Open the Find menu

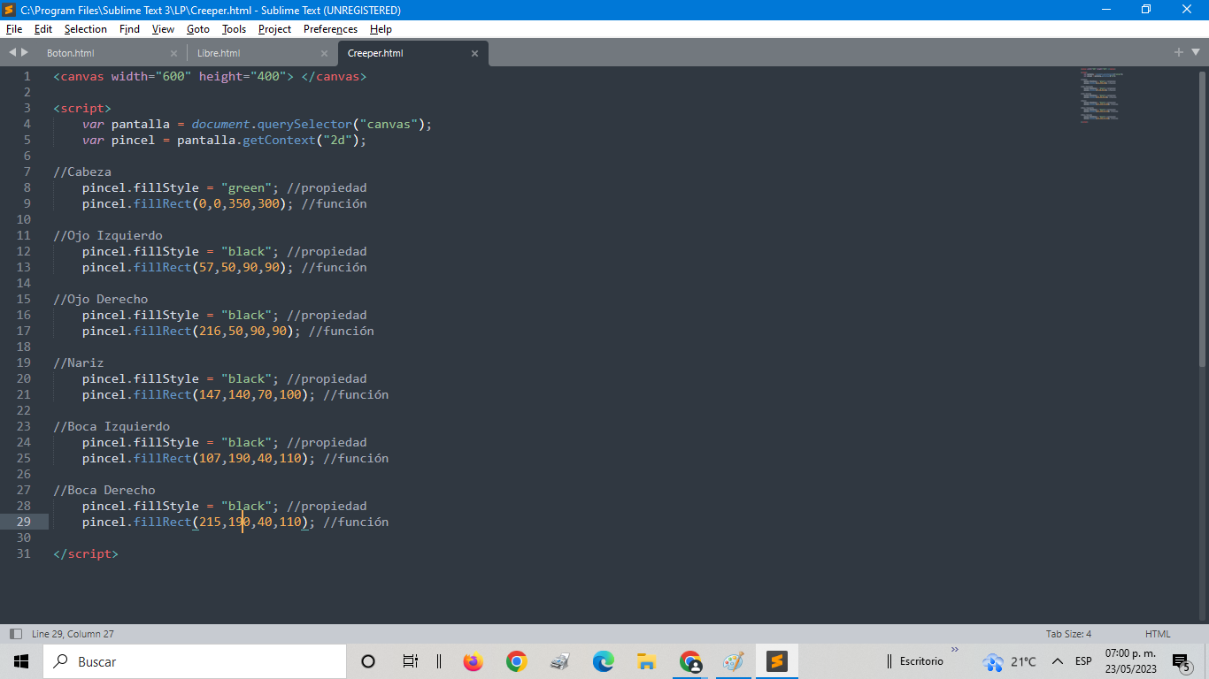click(x=129, y=29)
